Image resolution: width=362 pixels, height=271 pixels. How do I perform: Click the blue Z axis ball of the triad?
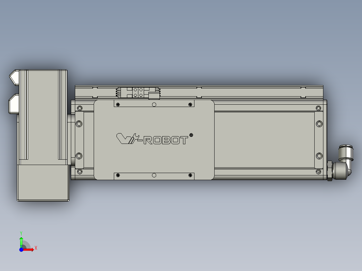[21, 250]
